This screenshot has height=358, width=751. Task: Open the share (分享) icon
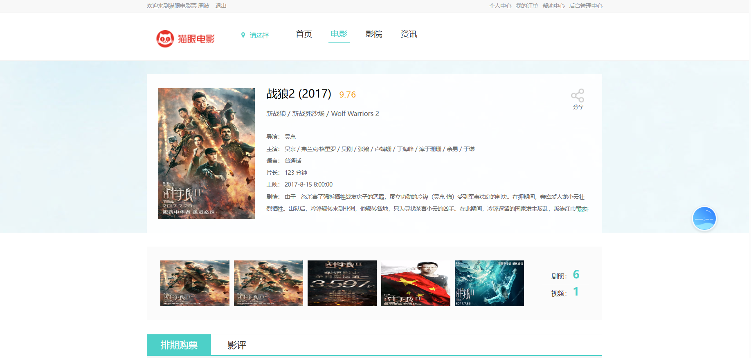click(x=578, y=96)
